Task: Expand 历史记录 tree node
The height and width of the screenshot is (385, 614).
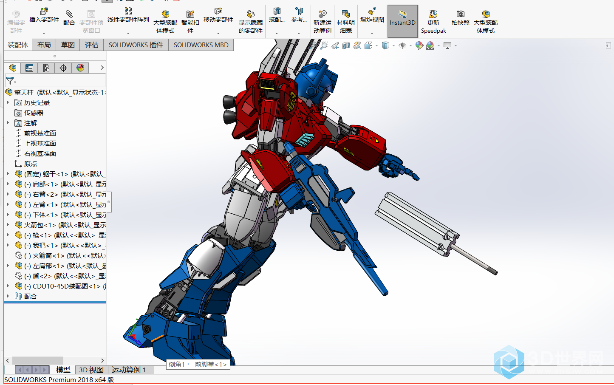Action: point(8,102)
